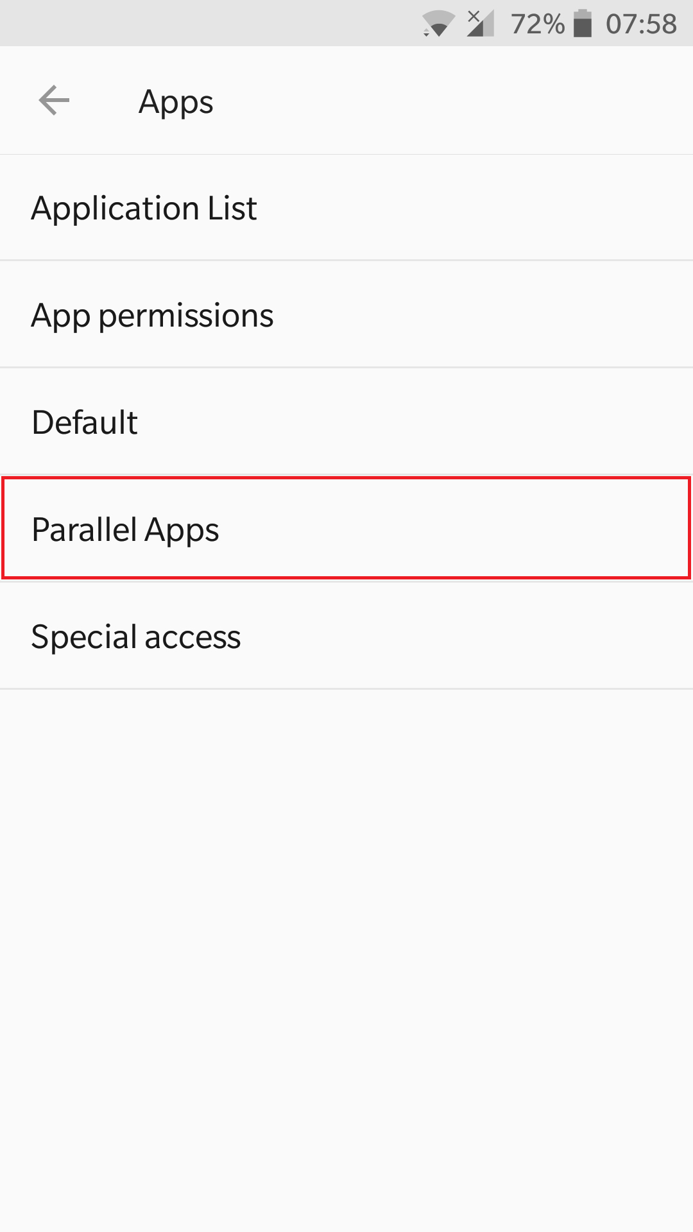Tap the Apps page title
Image resolution: width=693 pixels, height=1232 pixels.
176,102
